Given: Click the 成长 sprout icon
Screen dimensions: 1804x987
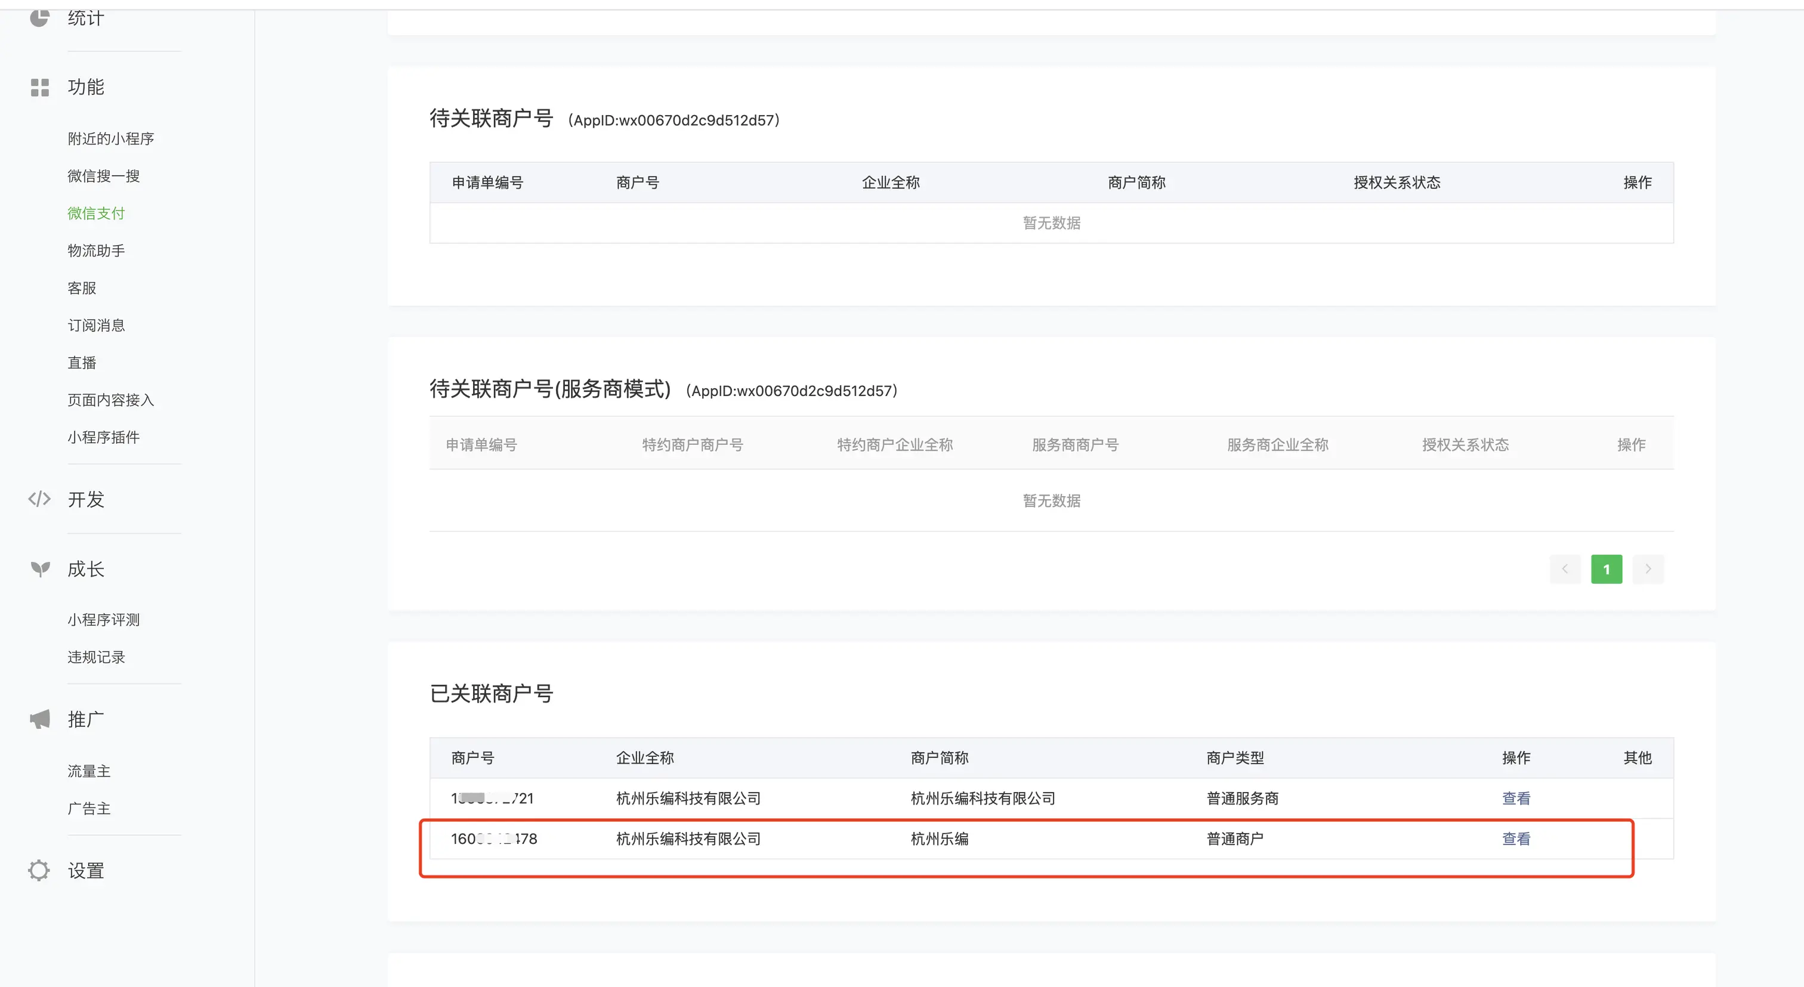Looking at the screenshot, I should [x=40, y=569].
